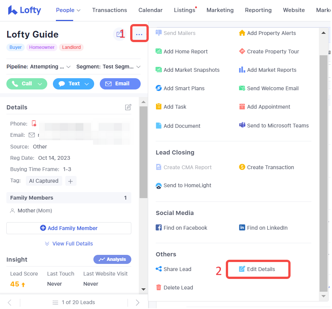332x309 pixels.
Task: Click the Buyer tag
Action: (x=15, y=47)
